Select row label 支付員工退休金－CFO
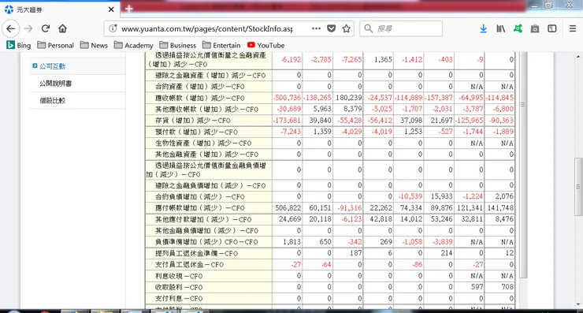This screenshot has height=313, width=583. 190,265
